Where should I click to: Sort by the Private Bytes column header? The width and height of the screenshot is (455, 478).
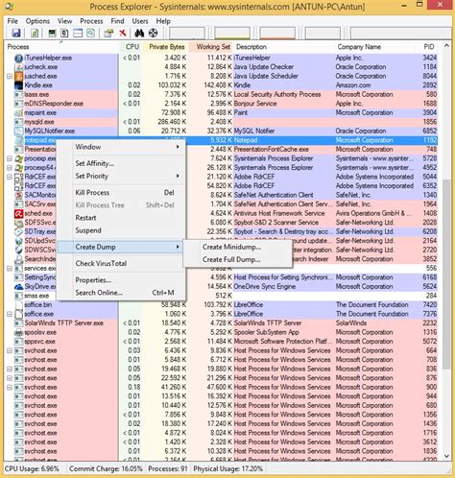tap(166, 47)
